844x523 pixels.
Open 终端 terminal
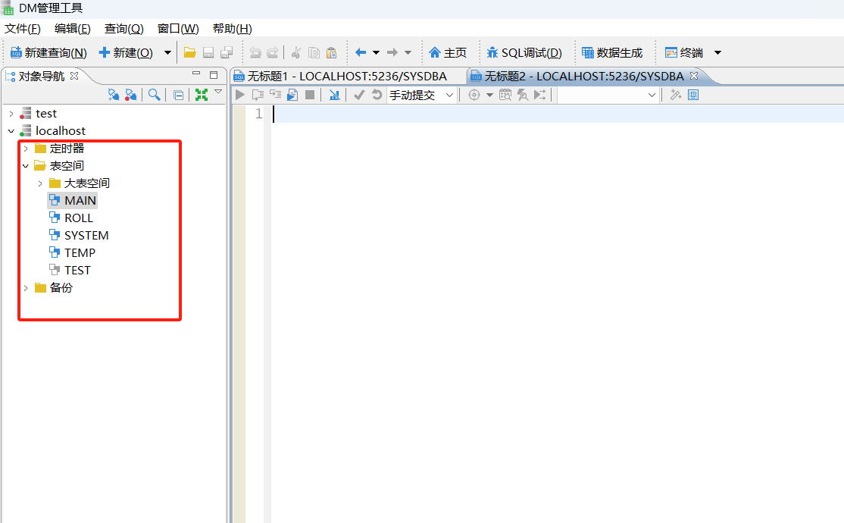pos(684,53)
